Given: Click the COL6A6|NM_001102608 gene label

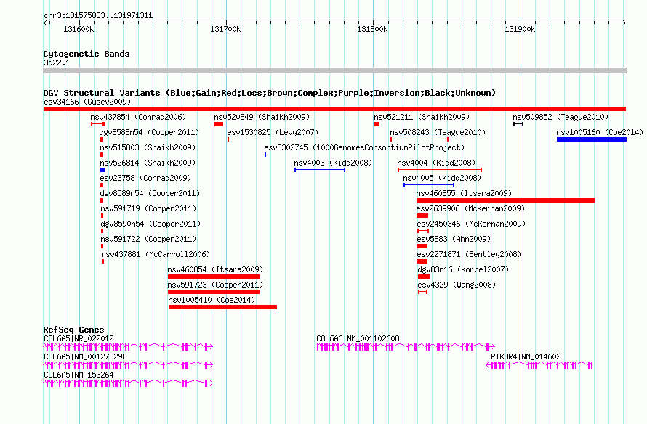Looking at the screenshot, I should (358, 338).
